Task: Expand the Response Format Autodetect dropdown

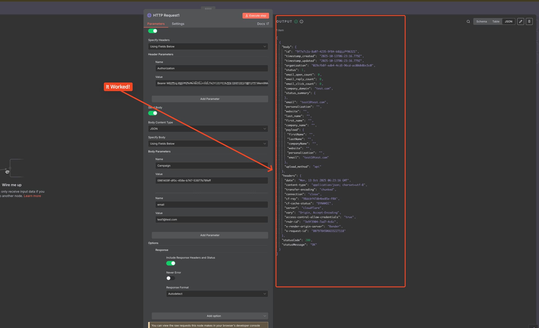Action: pyautogui.click(x=217, y=294)
